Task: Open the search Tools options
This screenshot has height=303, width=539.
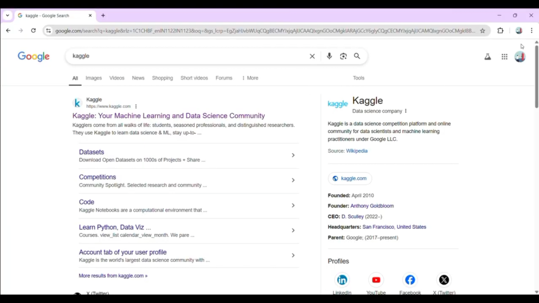Action: coord(358,78)
